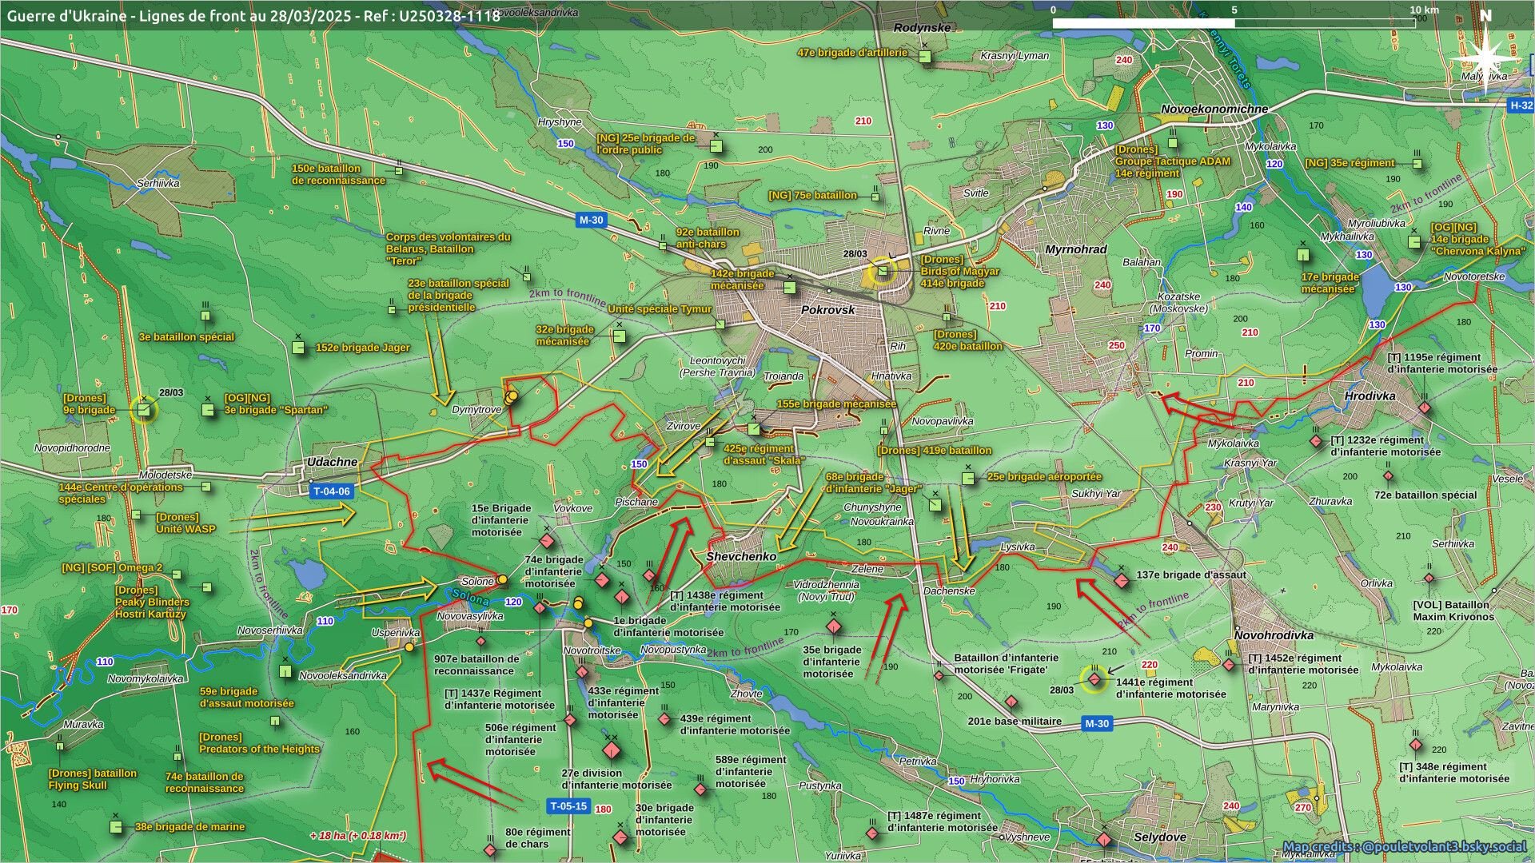Click the H-32 road shield
1535x863 pixels.
(x=1520, y=105)
